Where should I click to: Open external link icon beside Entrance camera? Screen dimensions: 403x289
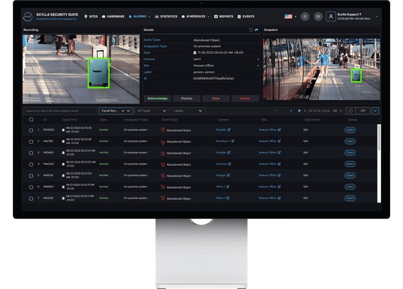click(x=229, y=164)
